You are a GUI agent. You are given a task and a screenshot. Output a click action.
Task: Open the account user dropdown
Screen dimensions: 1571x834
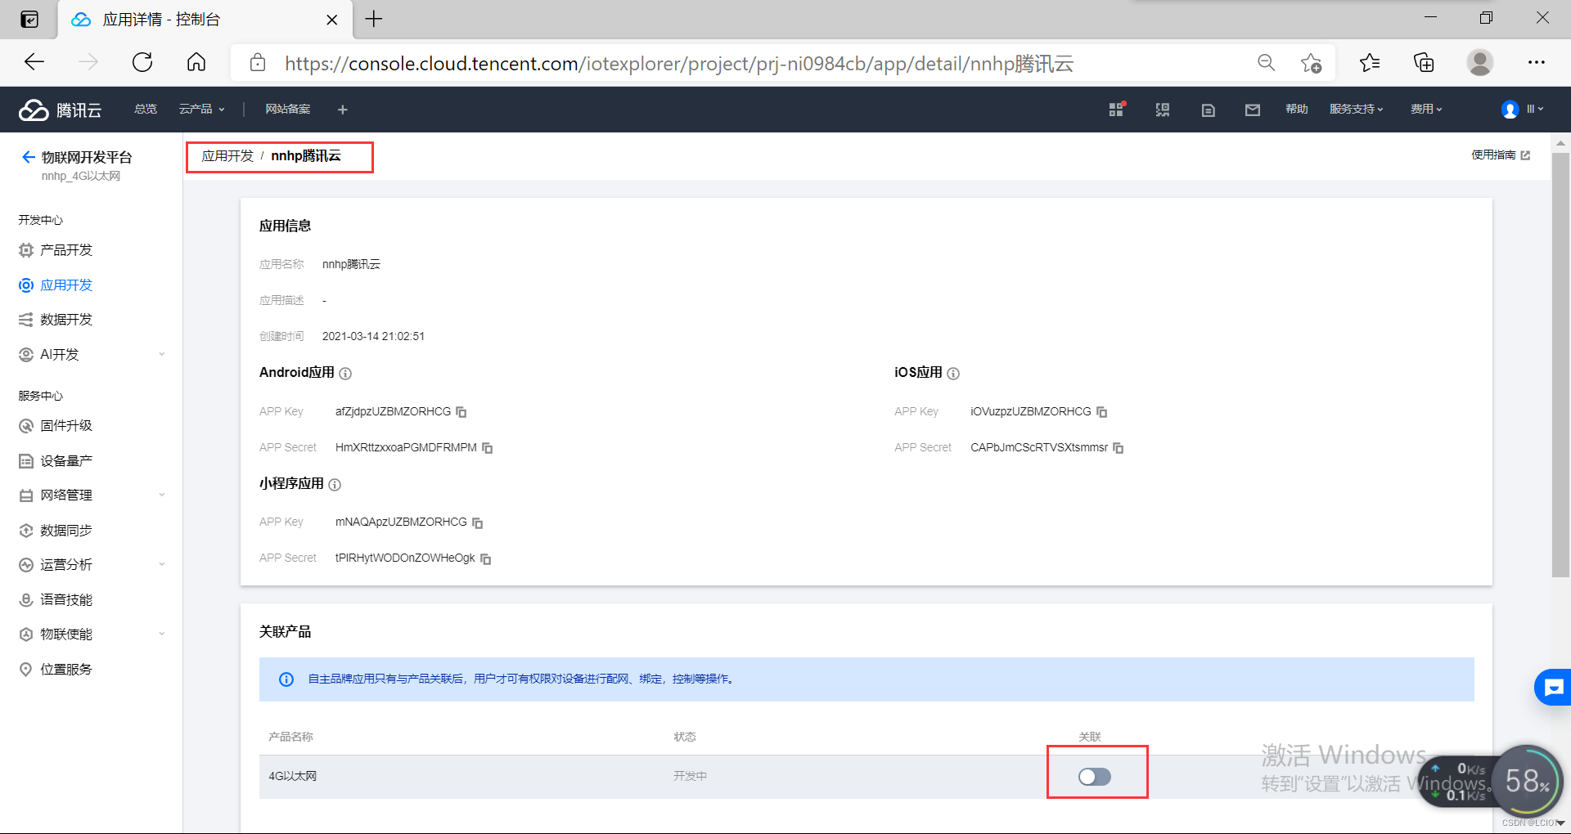tap(1522, 110)
